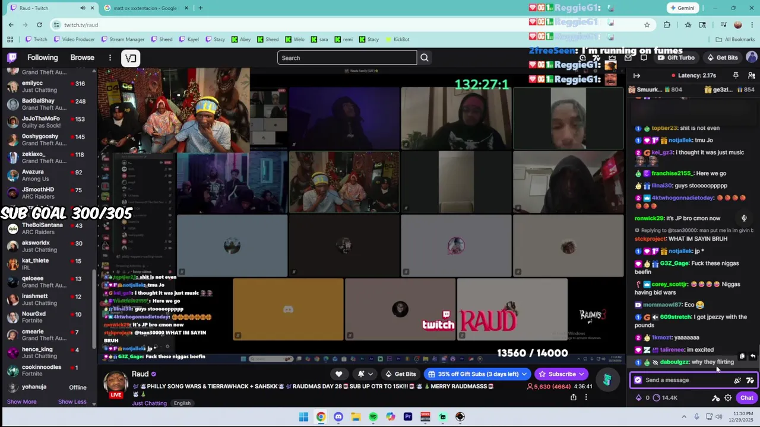Share the stream icon
The height and width of the screenshot is (427, 760).
coord(573,397)
